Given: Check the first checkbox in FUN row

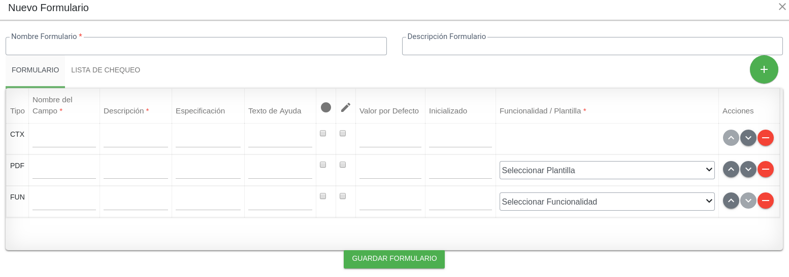Looking at the screenshot, I should click(x=323, y=196).
